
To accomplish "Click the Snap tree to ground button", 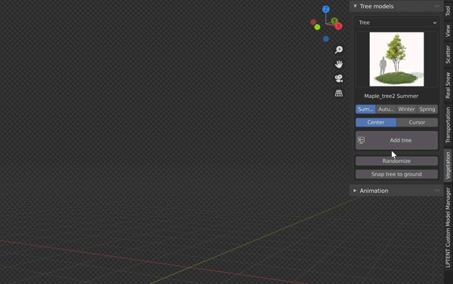I will tap(396, 174).
